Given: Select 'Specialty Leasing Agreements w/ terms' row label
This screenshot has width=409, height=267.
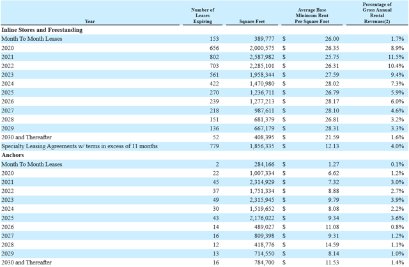Looking at the screenshot, I should 79,146.
